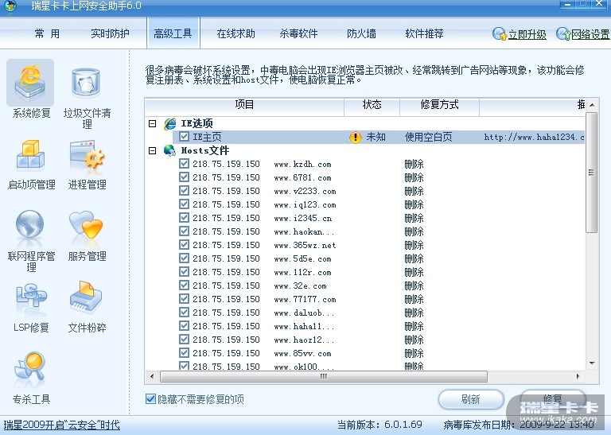This screenshot has height=435, width=611.
Task: Open the 垃圾文件清理 trash cleanup icon
Action: click(x=86, y=83)
